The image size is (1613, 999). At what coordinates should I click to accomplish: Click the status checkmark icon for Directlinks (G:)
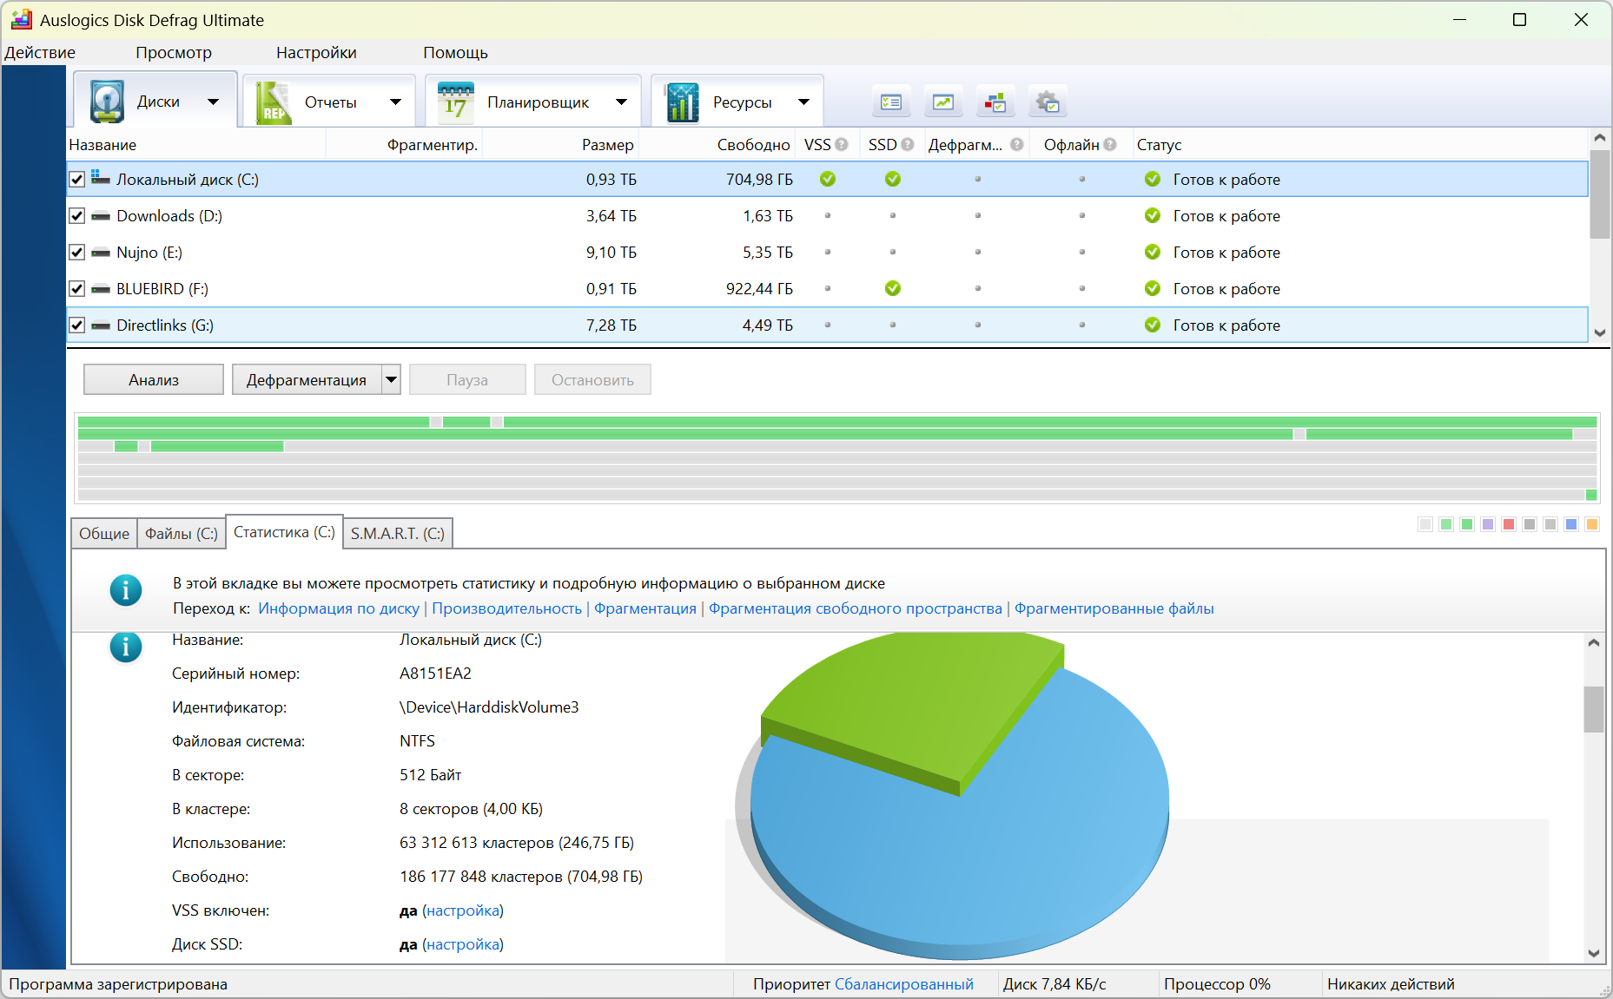[x=1153, y=325]
